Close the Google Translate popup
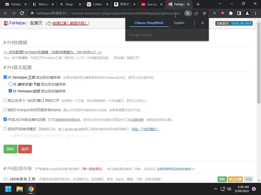261x195 pixels. [203, 23]
